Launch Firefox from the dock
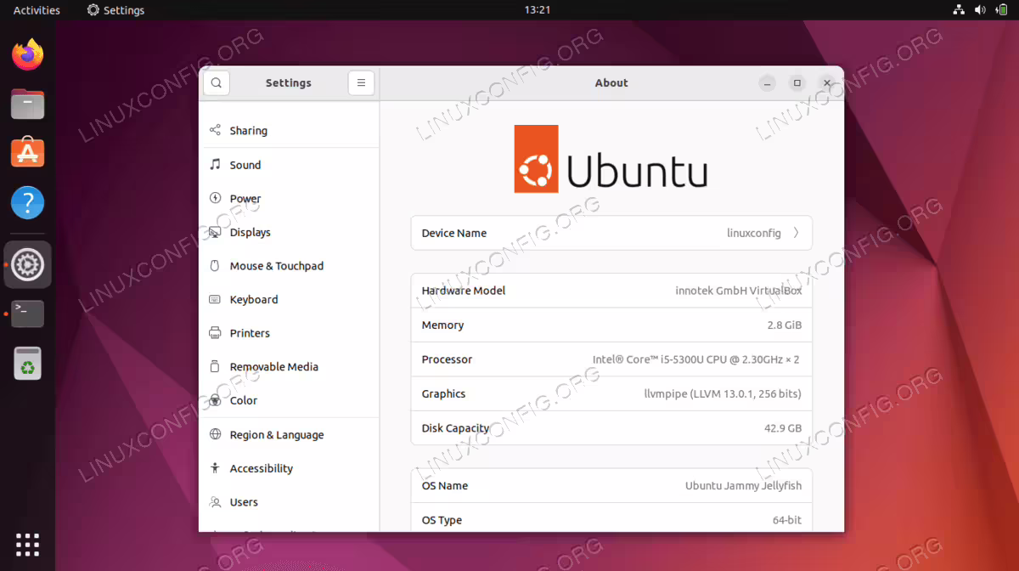 28,55
